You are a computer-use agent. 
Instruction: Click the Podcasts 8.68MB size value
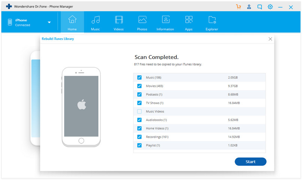tap(233, 94)
